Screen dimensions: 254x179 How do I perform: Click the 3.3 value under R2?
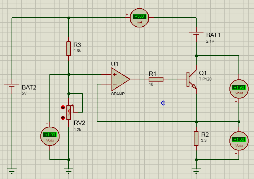point(204,141)
